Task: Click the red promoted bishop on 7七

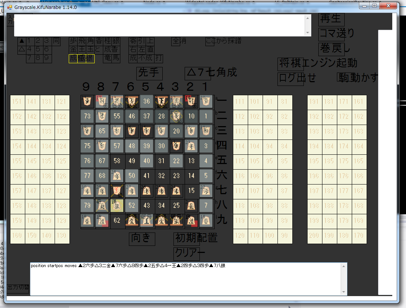Action: [x=117, y=191]
